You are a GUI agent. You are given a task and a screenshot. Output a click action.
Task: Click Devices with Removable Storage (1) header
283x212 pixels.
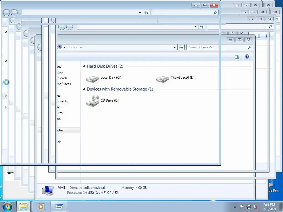click(x=120, y=89)
